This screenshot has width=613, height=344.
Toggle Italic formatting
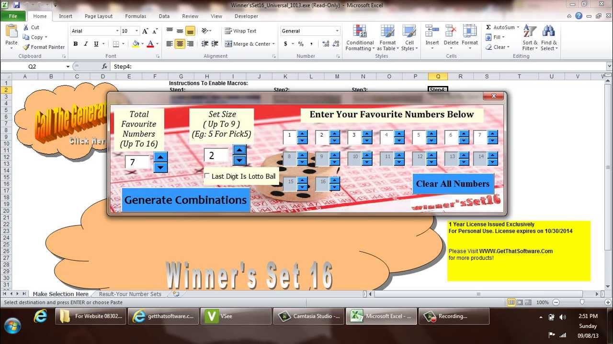[86, 44]
